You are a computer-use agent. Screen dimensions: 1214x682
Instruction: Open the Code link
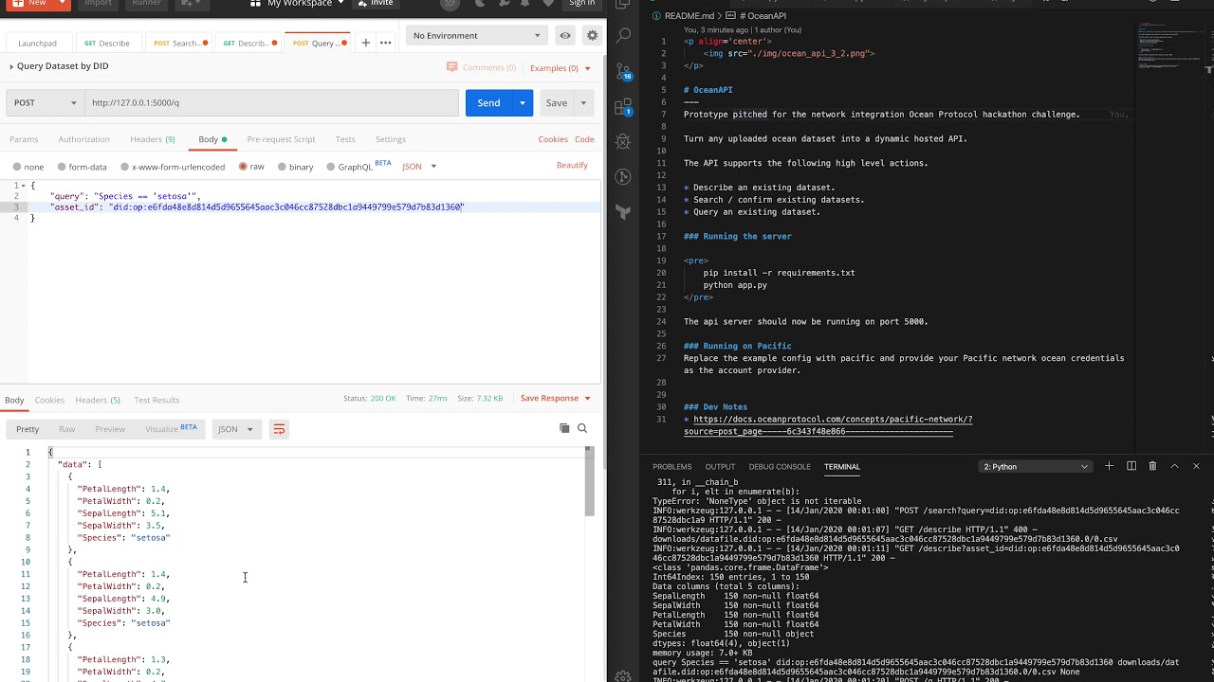click(x=584, y=139)
